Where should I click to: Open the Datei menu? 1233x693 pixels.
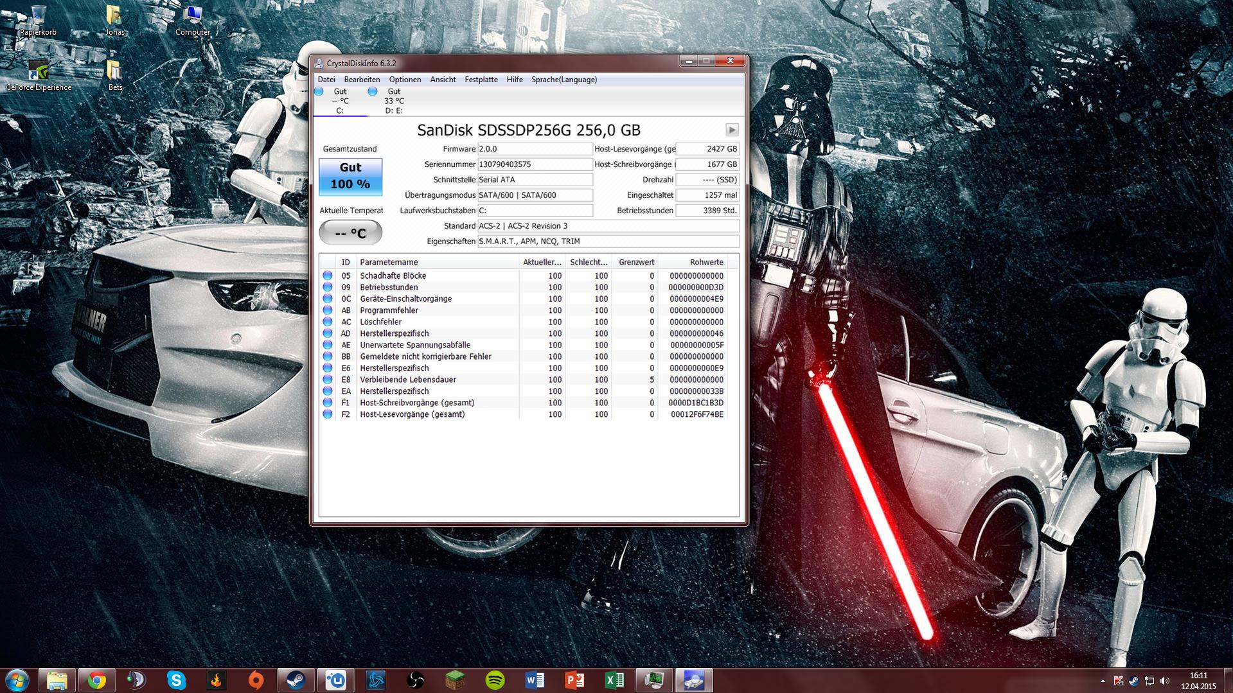(x=326, y=80)
